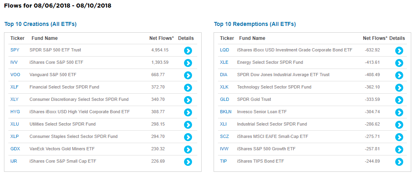This screenshot has height=175, width=412.
Task: Open details arrow for XLP row
Action: [x=188, y=137]
